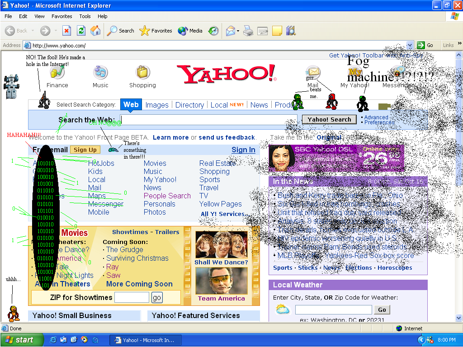Viewport: 463px width, 347px height.
Task: Select the Directory search tab
Action: tap(189, 105)
